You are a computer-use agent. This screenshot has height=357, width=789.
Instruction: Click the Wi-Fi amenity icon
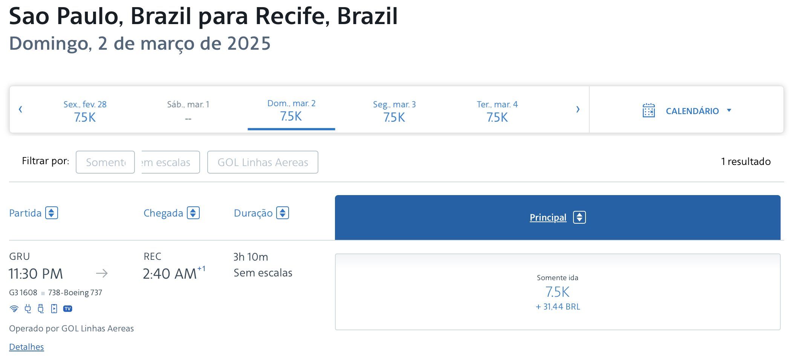[x=14, y=309]
